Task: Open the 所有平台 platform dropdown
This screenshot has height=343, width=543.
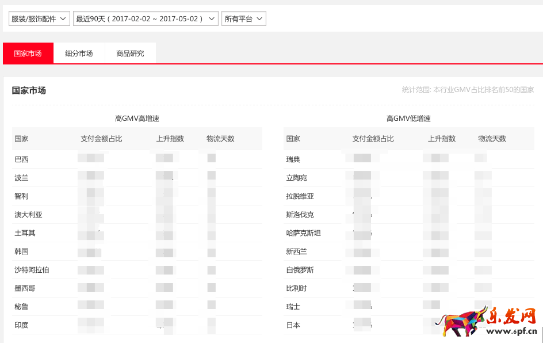Action: 243,19
